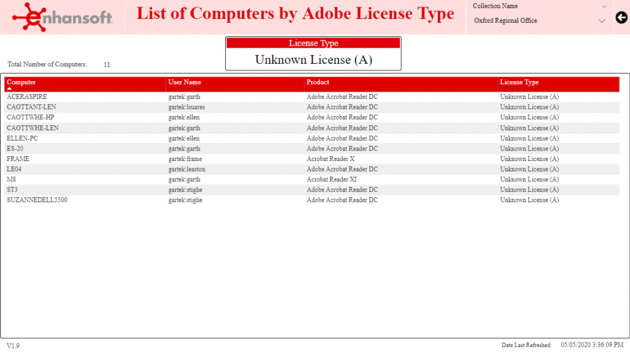This screenshot has height=354, width=630.
Task: Click user name gartek\leaston
Action: click(x=187, y=170)
